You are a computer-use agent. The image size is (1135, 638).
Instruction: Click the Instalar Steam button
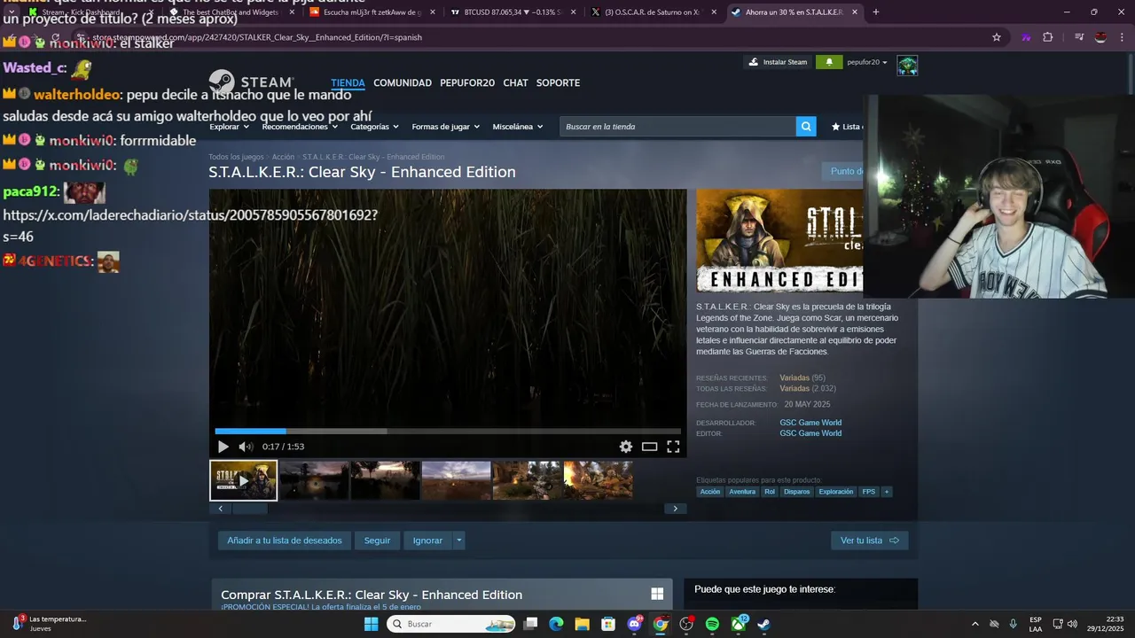pos(779,62)
